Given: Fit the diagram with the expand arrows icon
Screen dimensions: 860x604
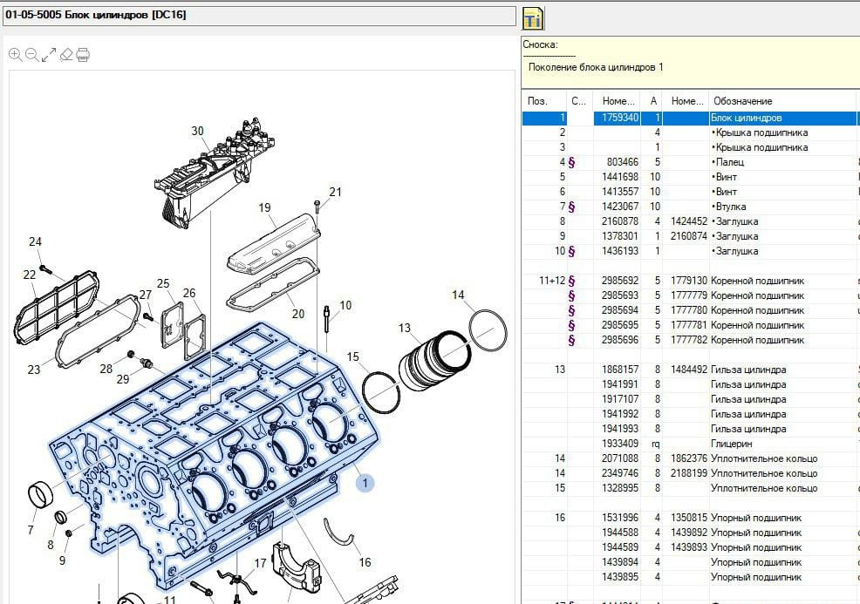Looking at the screenshot, I should click(x=49, y=55).
